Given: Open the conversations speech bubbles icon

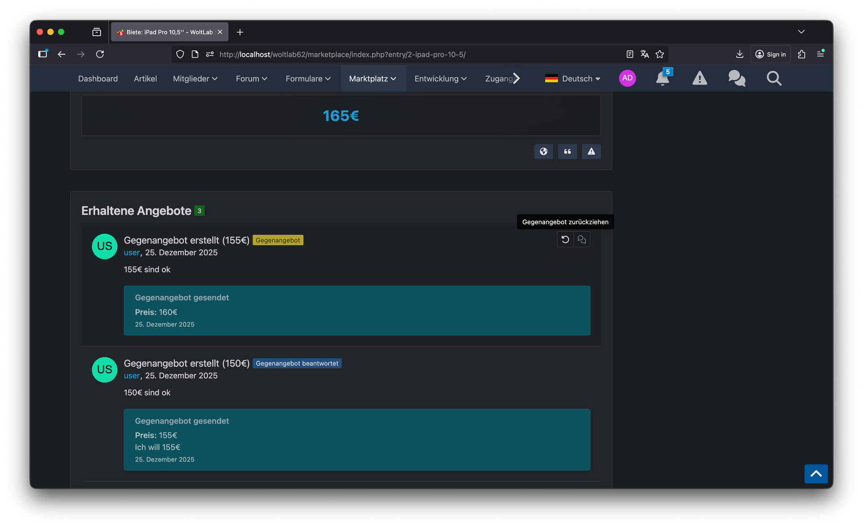Looking at the screenshot, I should (x=736, y=78).
